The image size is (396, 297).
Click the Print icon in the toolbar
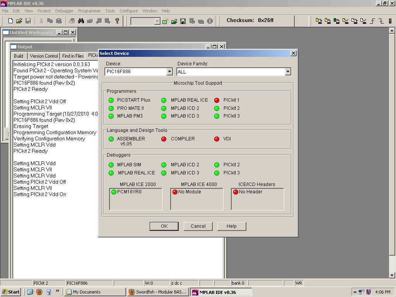tap(72, 21)
